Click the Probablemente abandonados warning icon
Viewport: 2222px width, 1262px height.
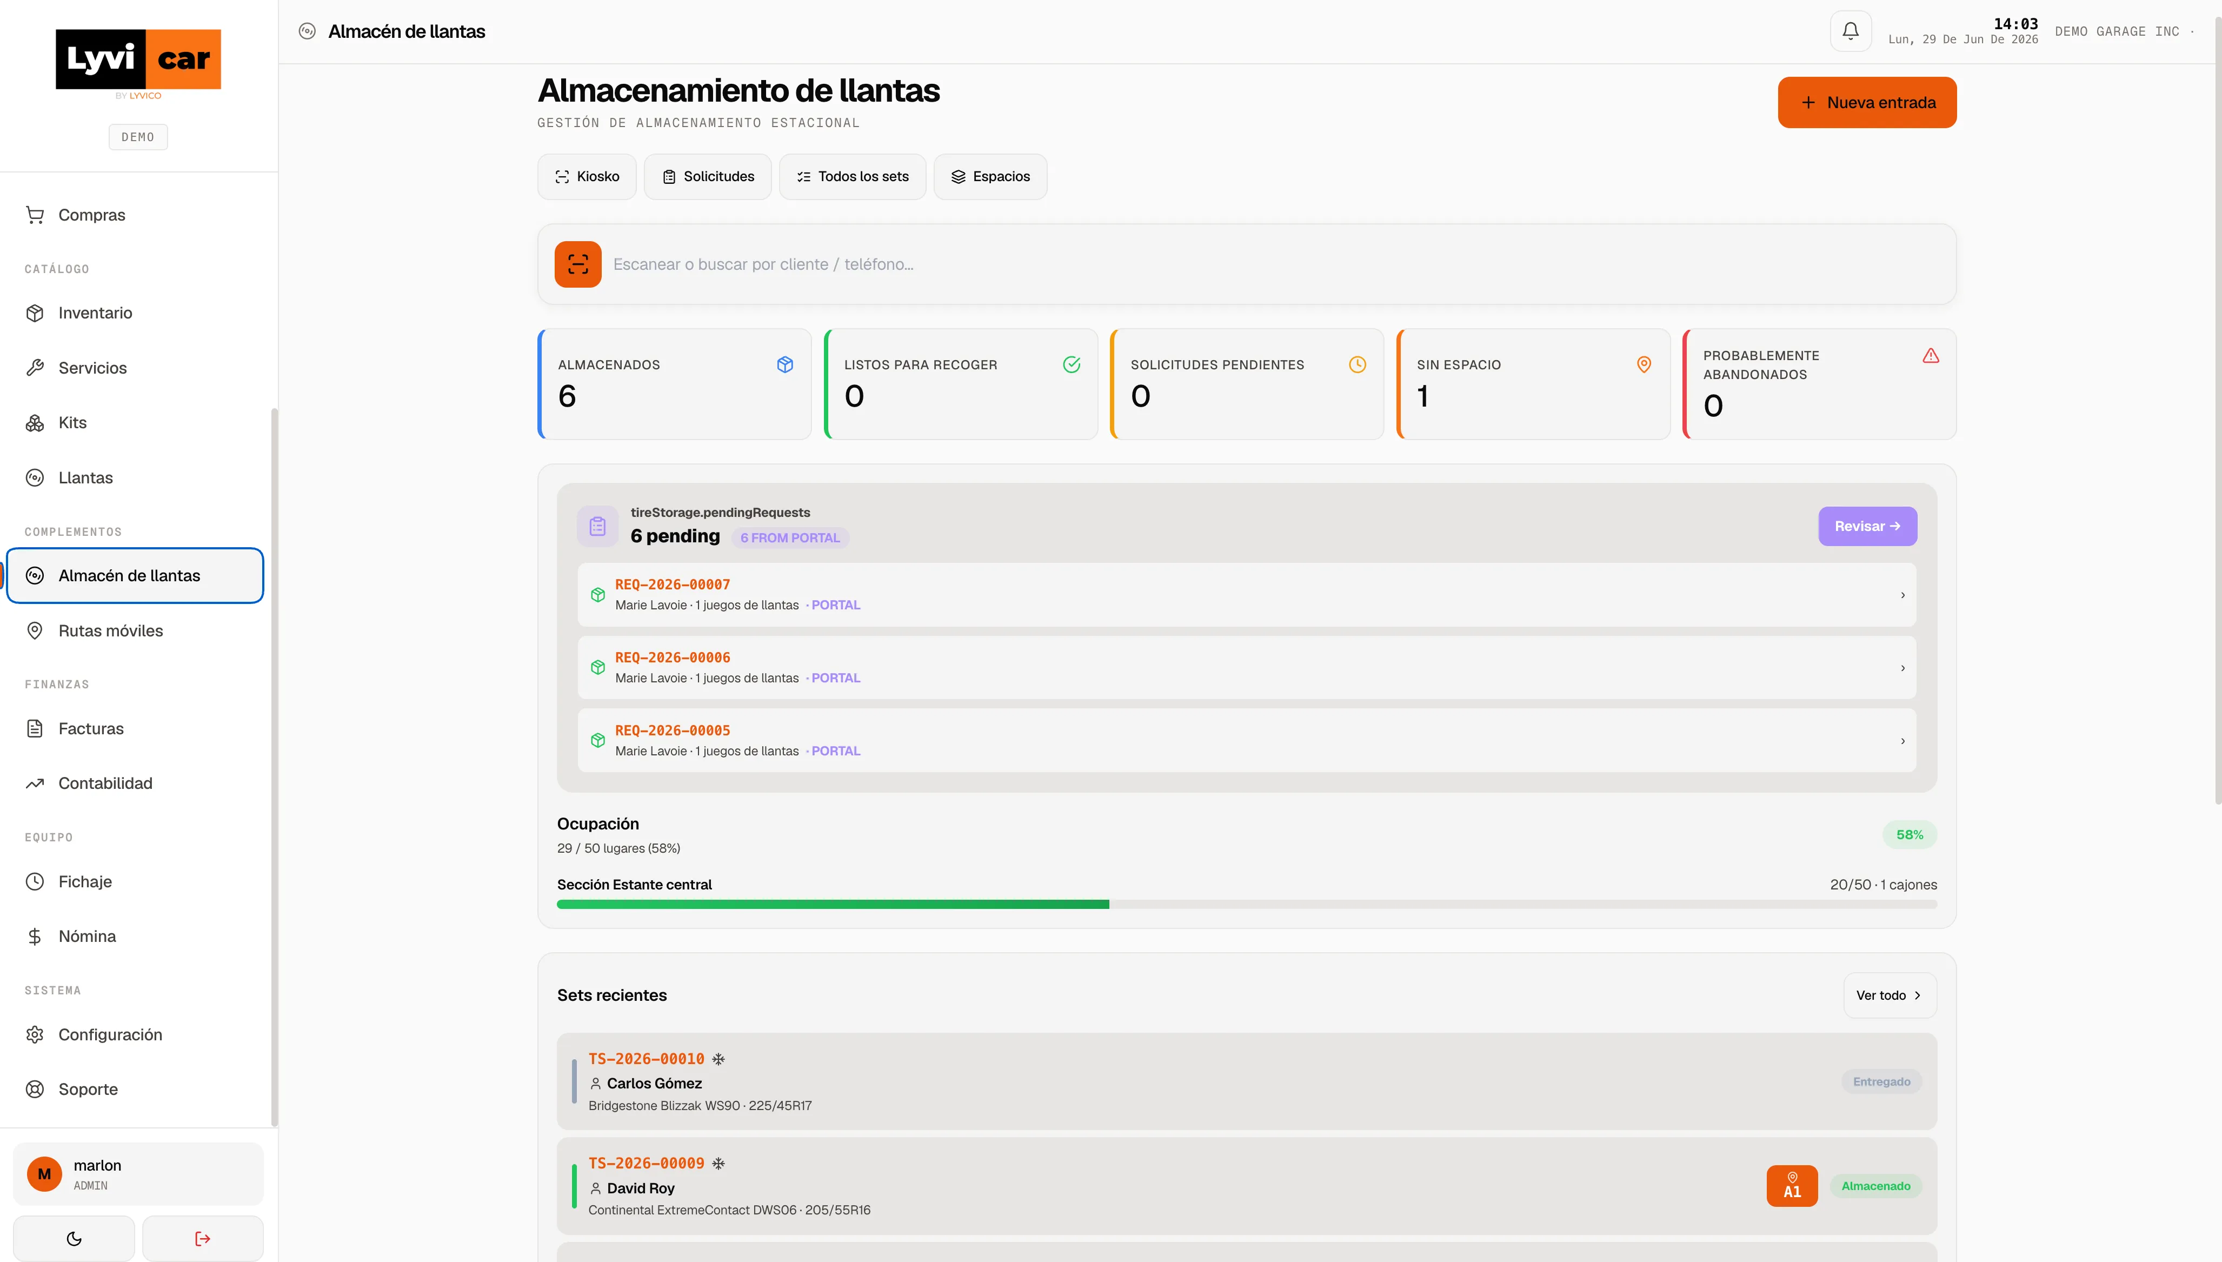[x=1931, y=355]
